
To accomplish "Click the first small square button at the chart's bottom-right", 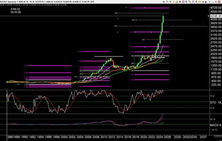I will [x=215, y=136].
